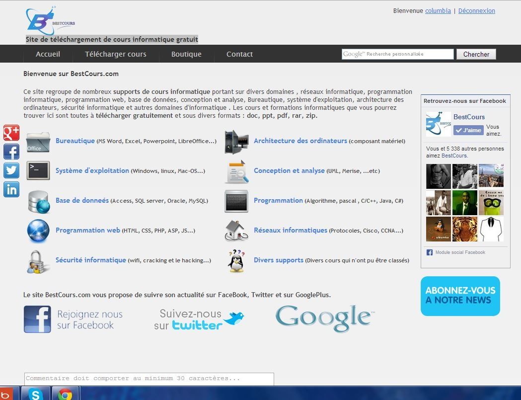The image size is (521, 400).
Task: Toggle the Facebook J'aime like button
Action: point(468,130)
